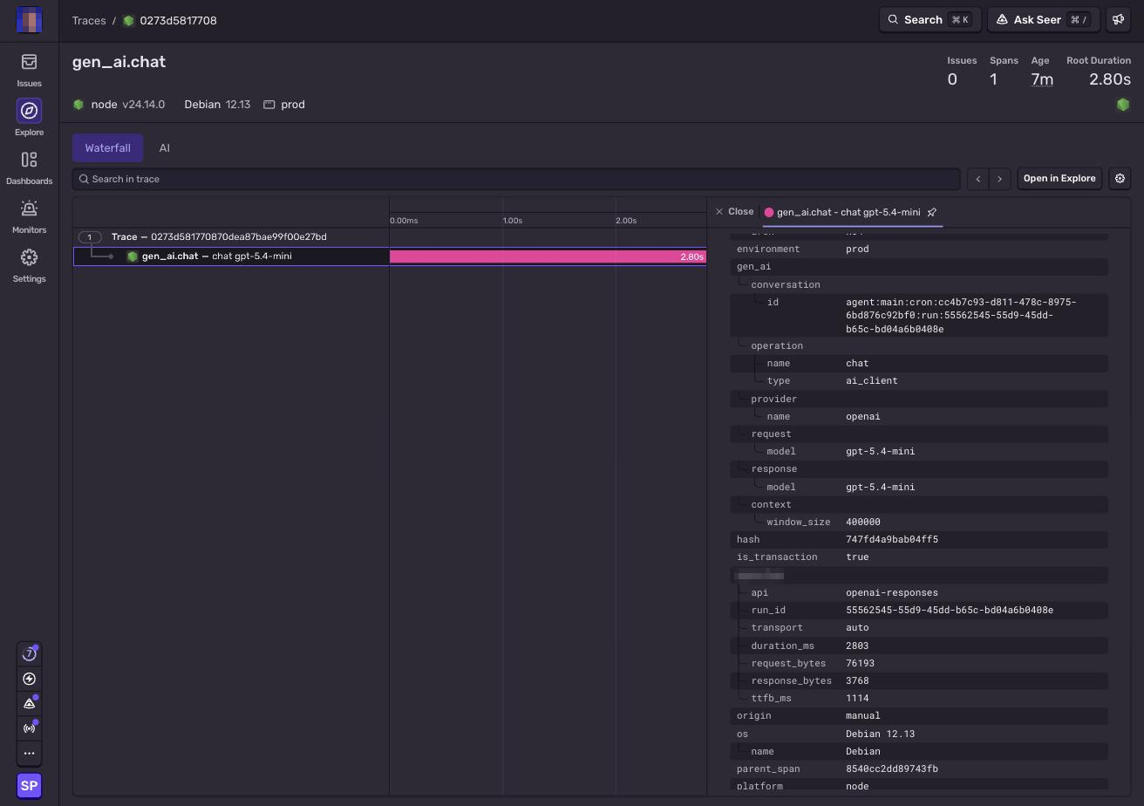Image resolution: width=1144 pixels, height=806 pixels.
Task: Switch to the Waterfall tab
Action: click(107, 148)
